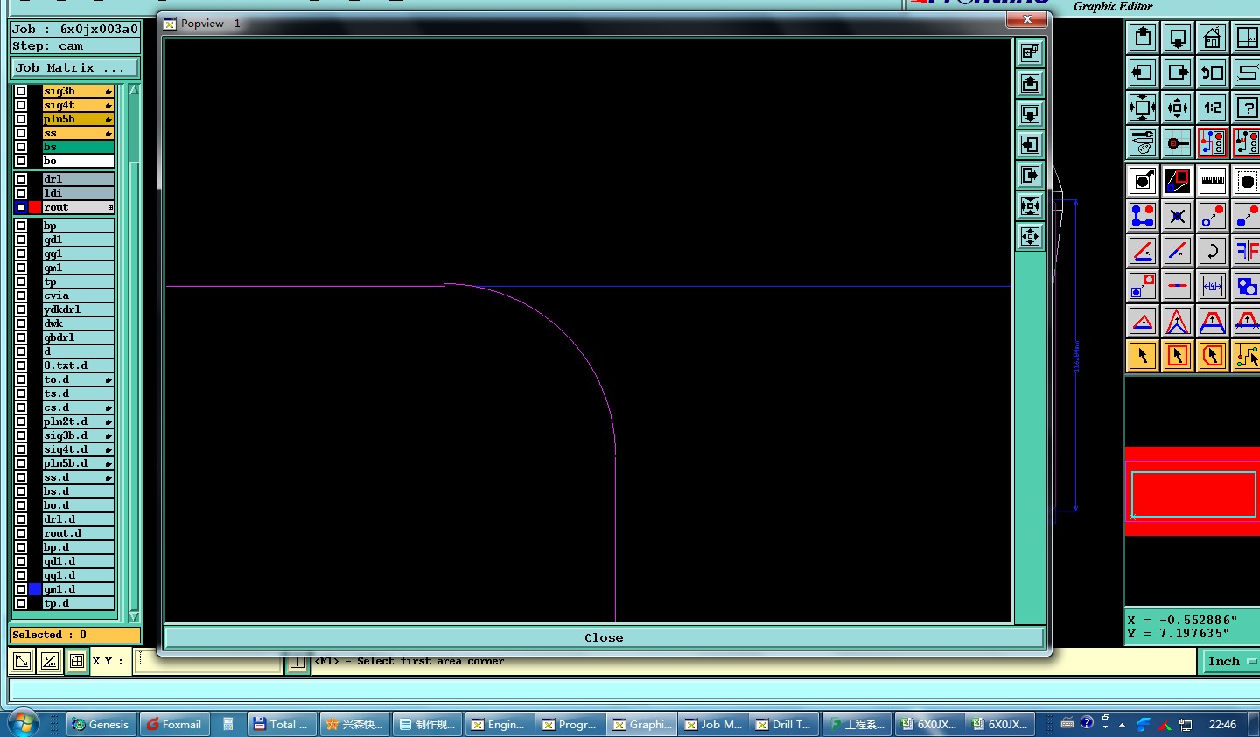Toggle checkbox for layer drl
The image size is (1260, 737).
(x=21, y=179)
